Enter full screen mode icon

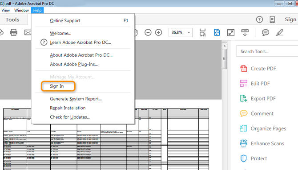click(x=231, y=33)
